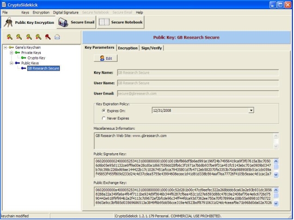Click the Key Name input field
Screen dimensions: 294x220
pos(198,73)
